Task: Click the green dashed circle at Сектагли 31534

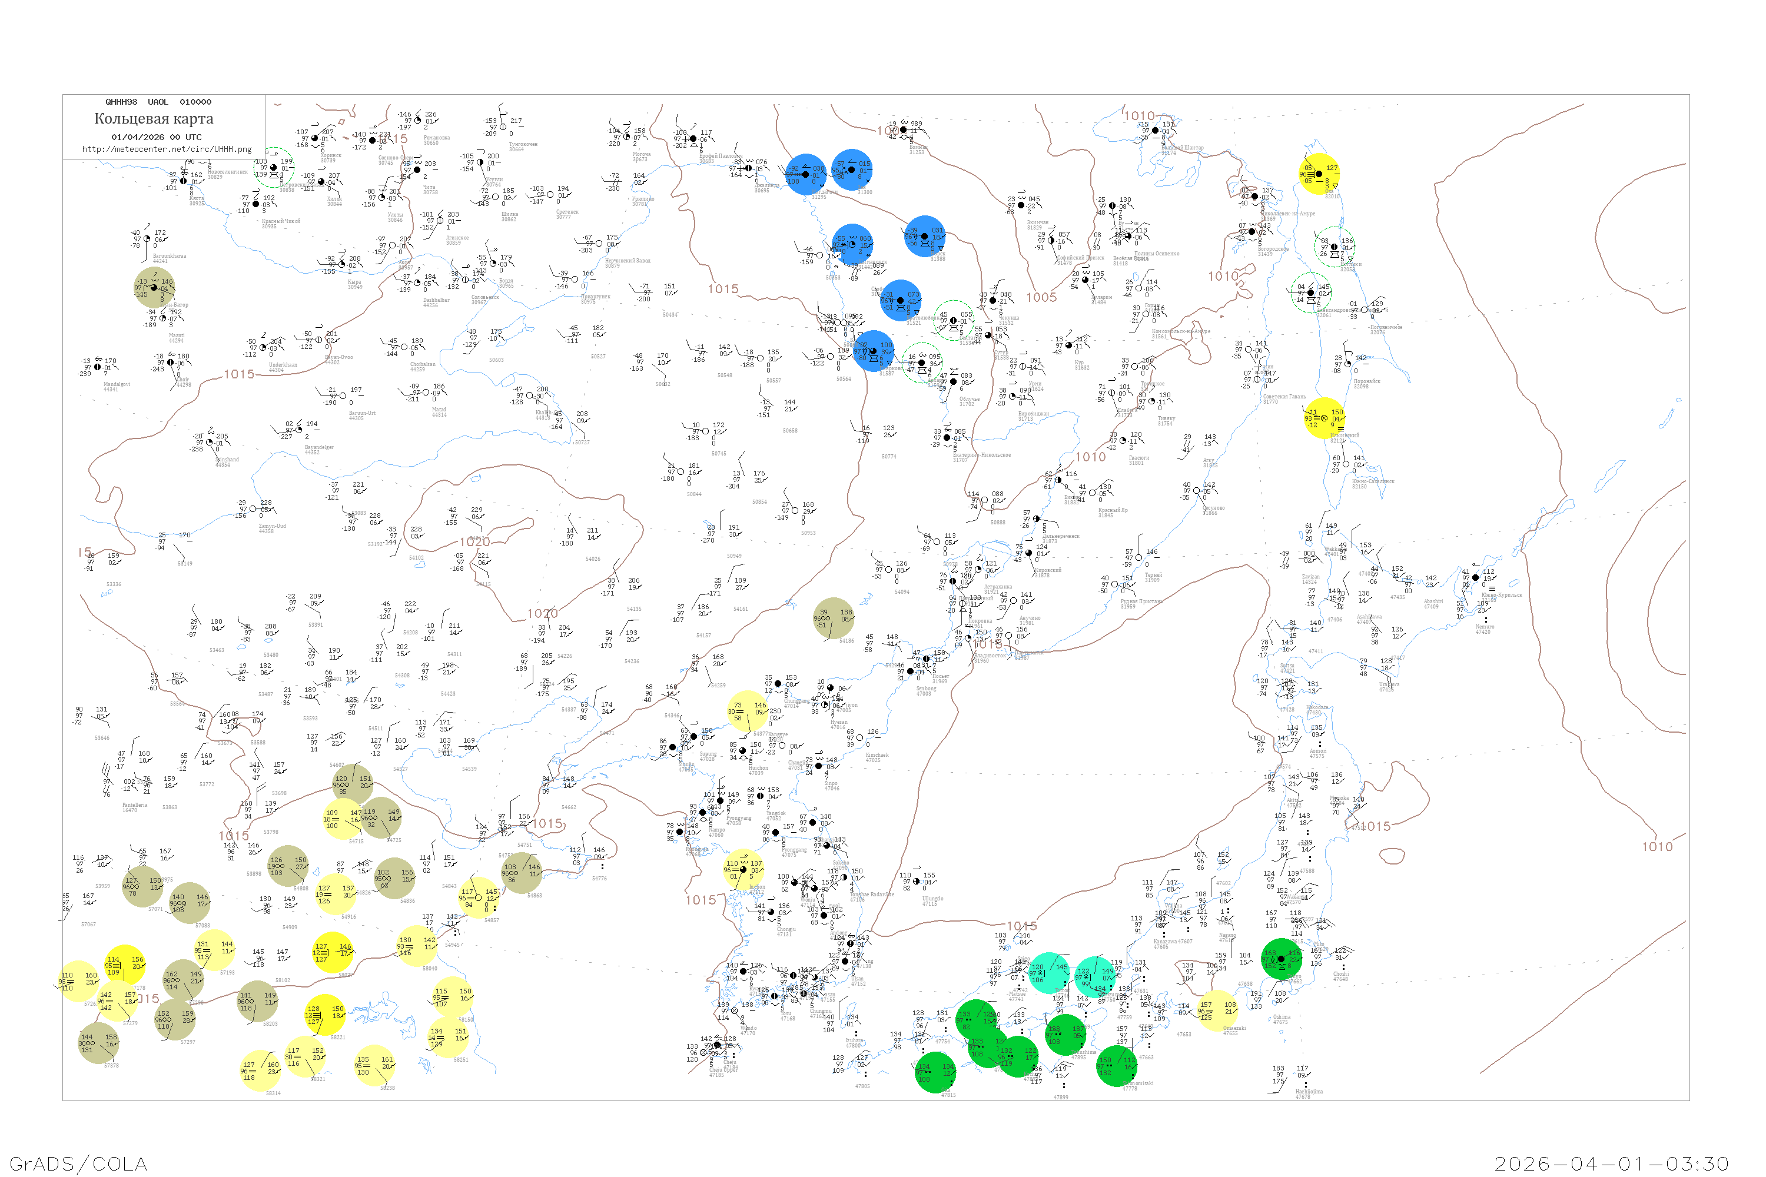Action: 953,321
